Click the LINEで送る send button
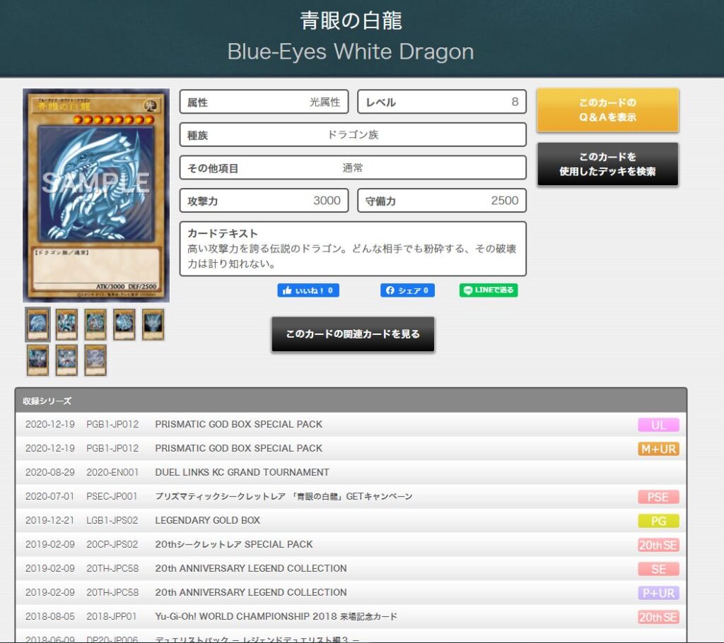 [x=489, y=290]
